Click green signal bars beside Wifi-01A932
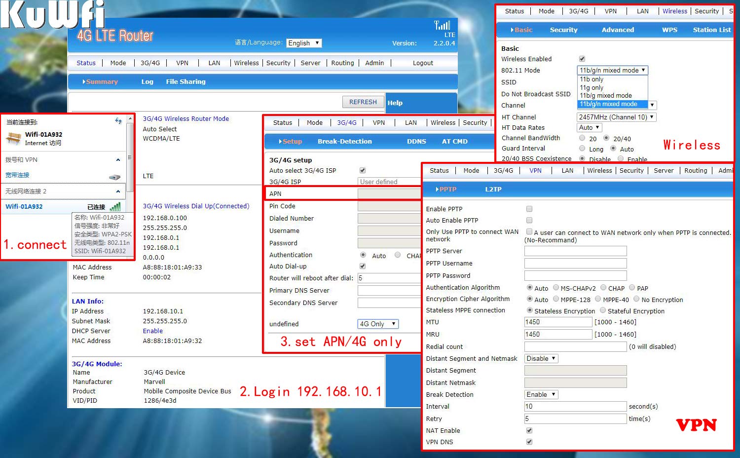This screenshot has height=458, width=740. coord(115,207)
